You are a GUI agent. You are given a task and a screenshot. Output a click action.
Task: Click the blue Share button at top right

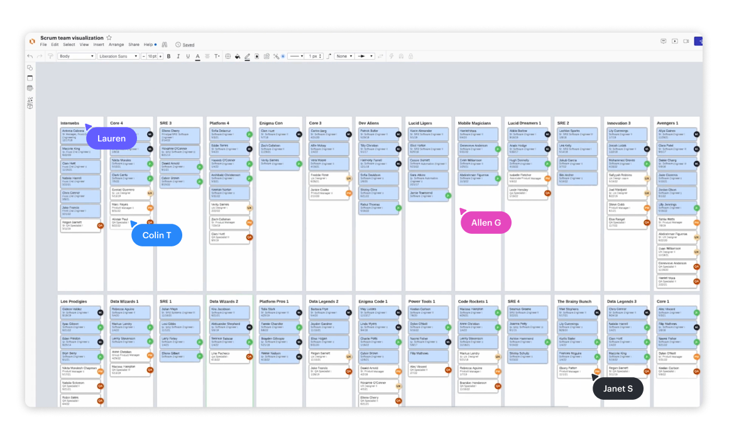(699, 41)
